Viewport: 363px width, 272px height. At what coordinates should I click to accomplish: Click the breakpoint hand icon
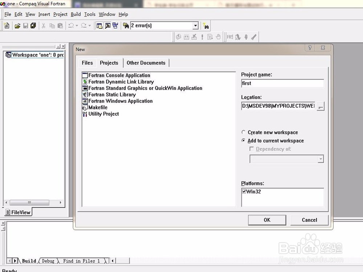pos(218,37)
